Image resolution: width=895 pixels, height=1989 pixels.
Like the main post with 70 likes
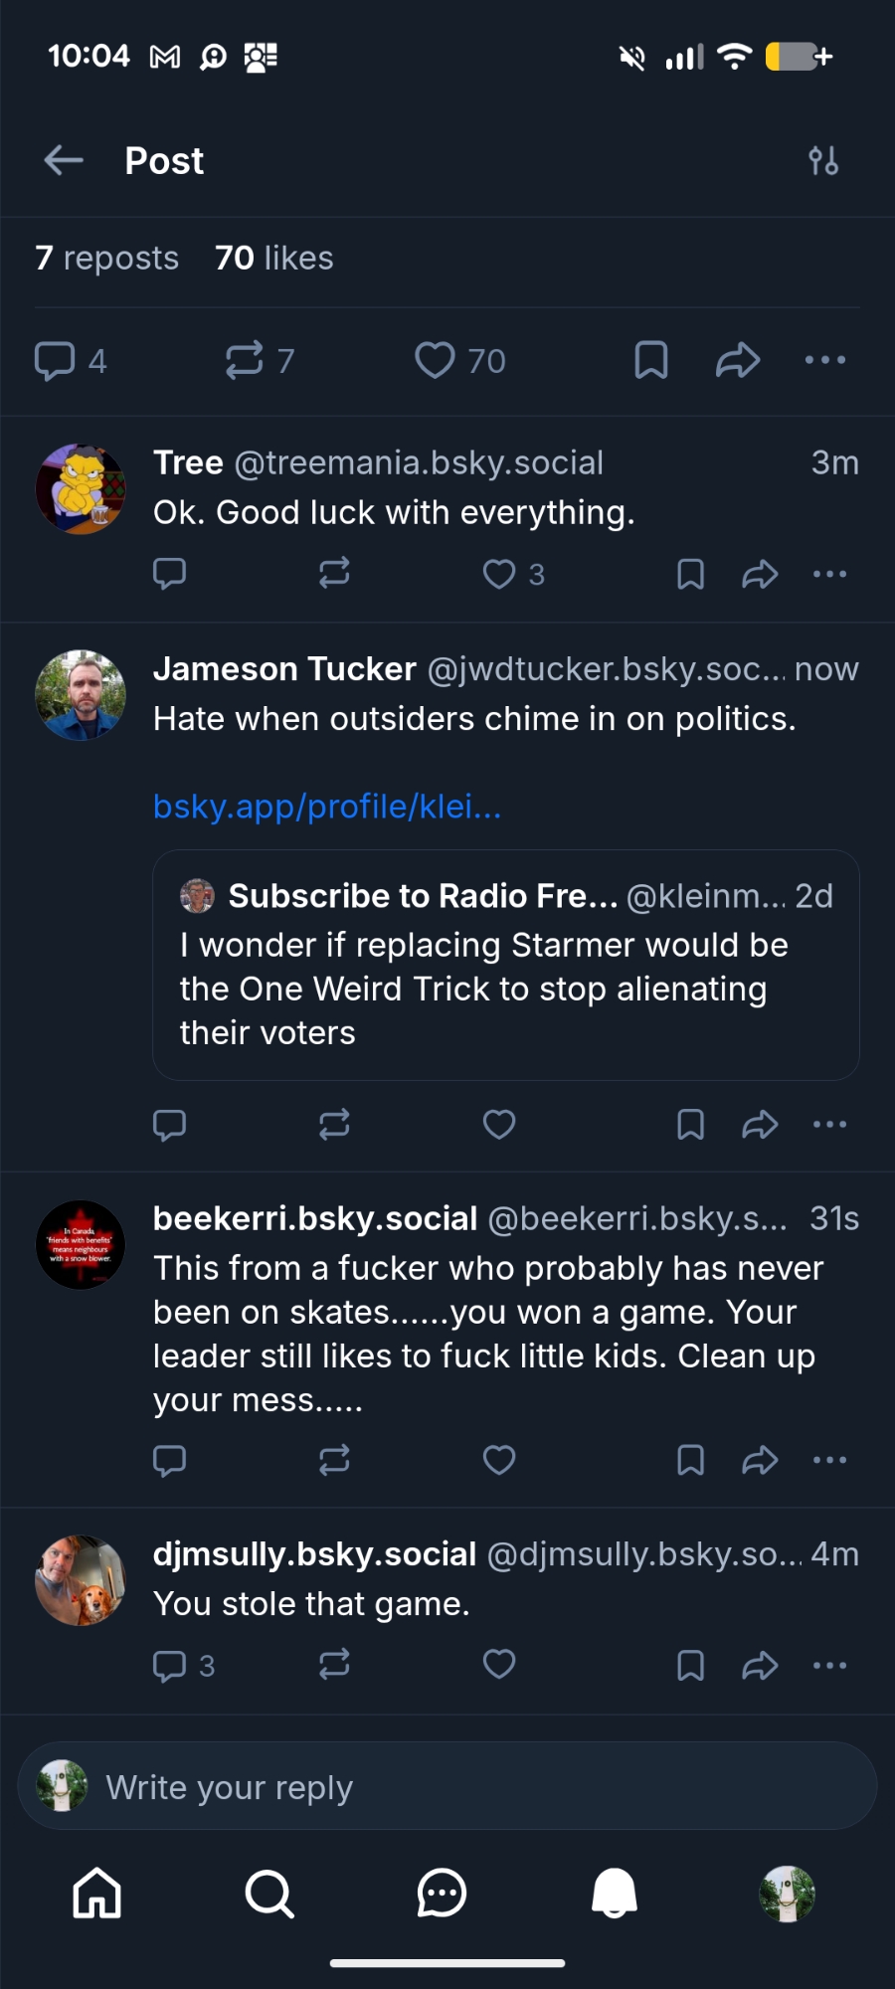click(x=436, y=361)
